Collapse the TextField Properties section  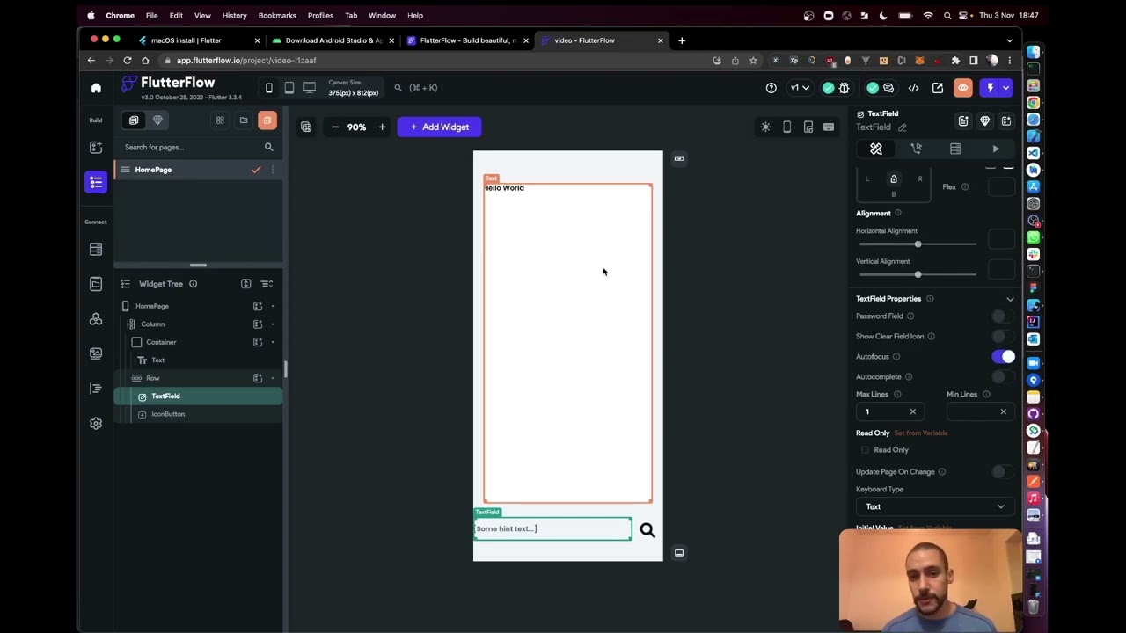click(1010, 299)
